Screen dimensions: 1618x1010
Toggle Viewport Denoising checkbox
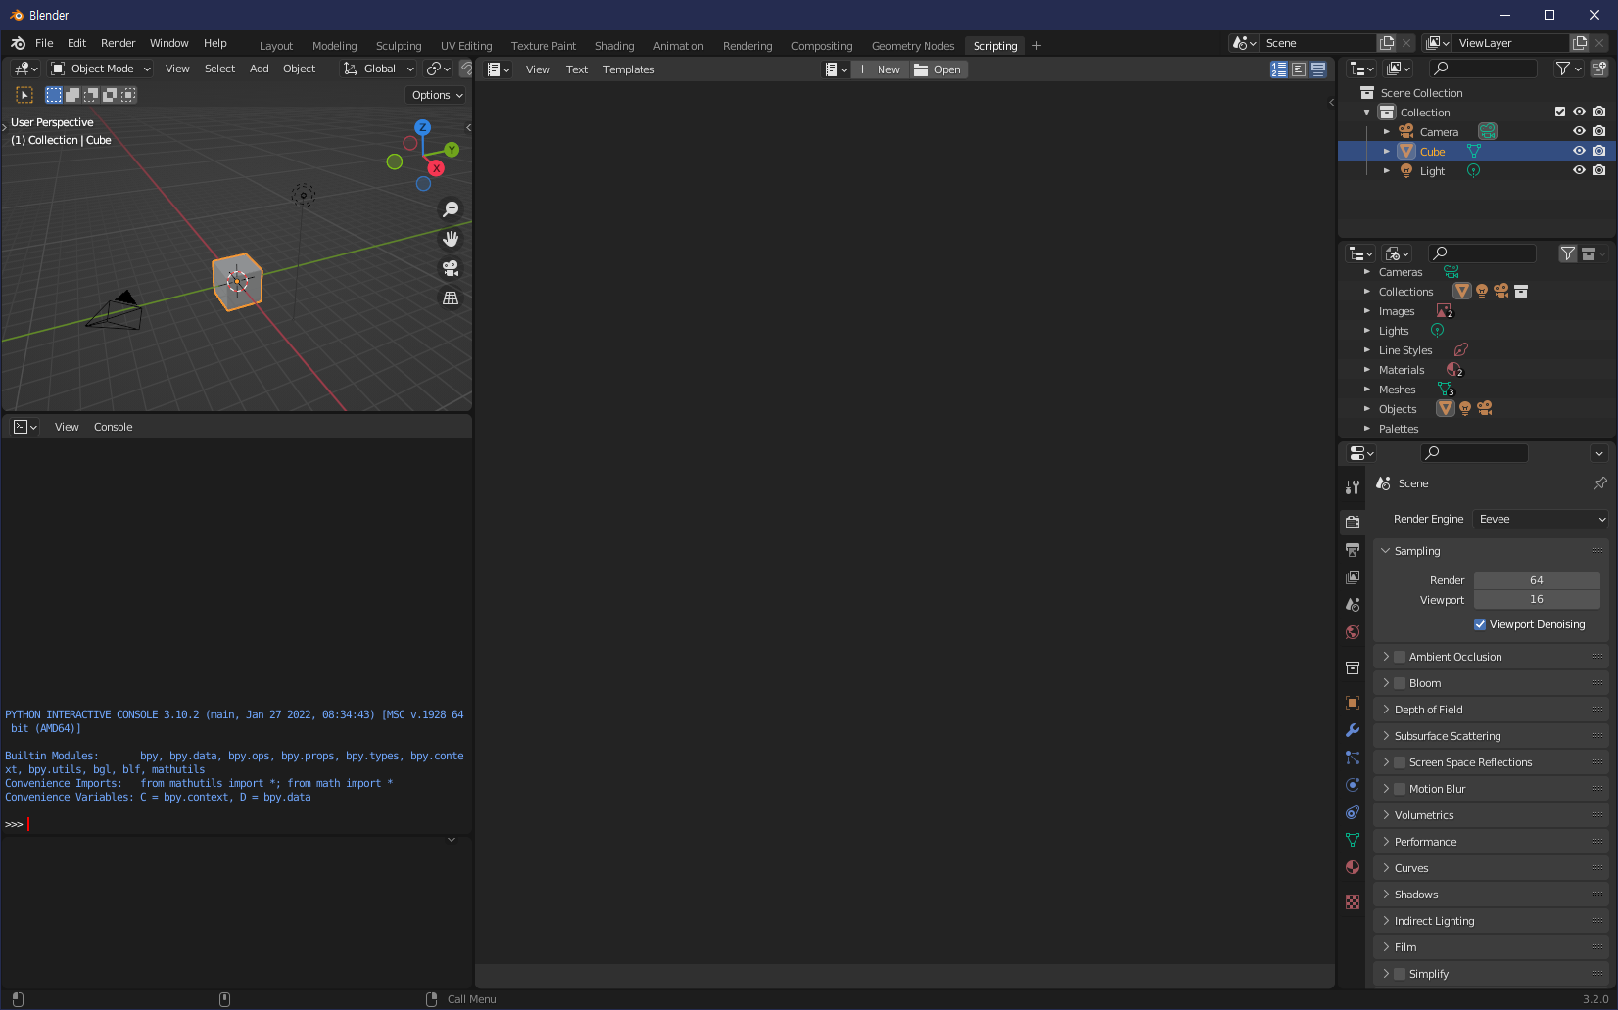coord(1480,624)
